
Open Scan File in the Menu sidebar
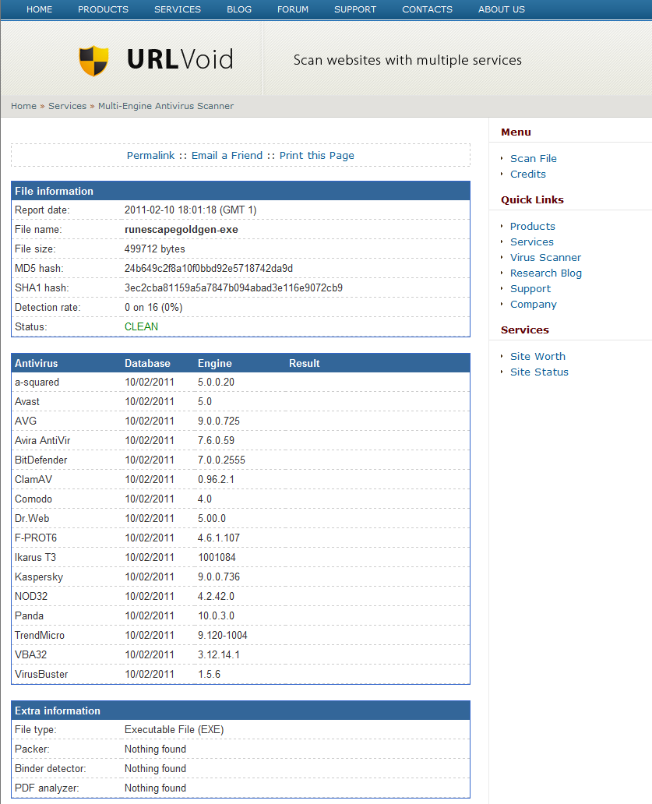pos(533,158)
